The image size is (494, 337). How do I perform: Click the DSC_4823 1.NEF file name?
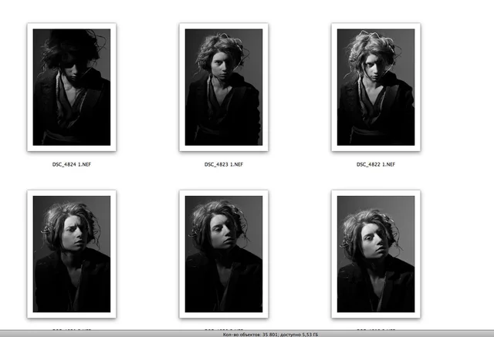point(224,164)
